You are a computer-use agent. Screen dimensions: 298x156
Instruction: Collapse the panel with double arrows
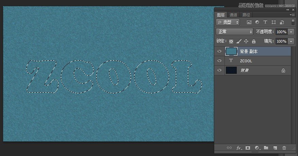[x=288, y=10]
